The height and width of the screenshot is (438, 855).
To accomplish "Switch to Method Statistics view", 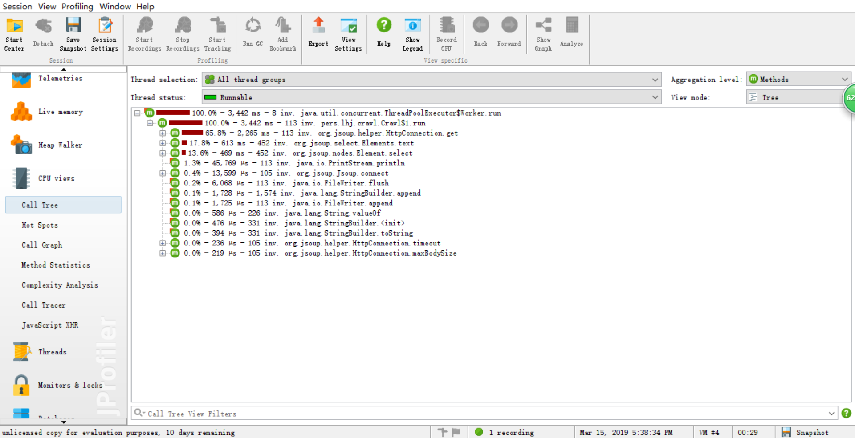I will [56, 265].
